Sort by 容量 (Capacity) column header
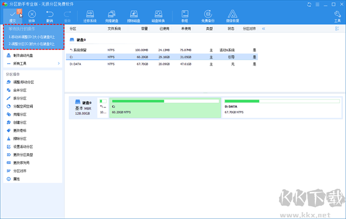 click(x=144, y=29)
